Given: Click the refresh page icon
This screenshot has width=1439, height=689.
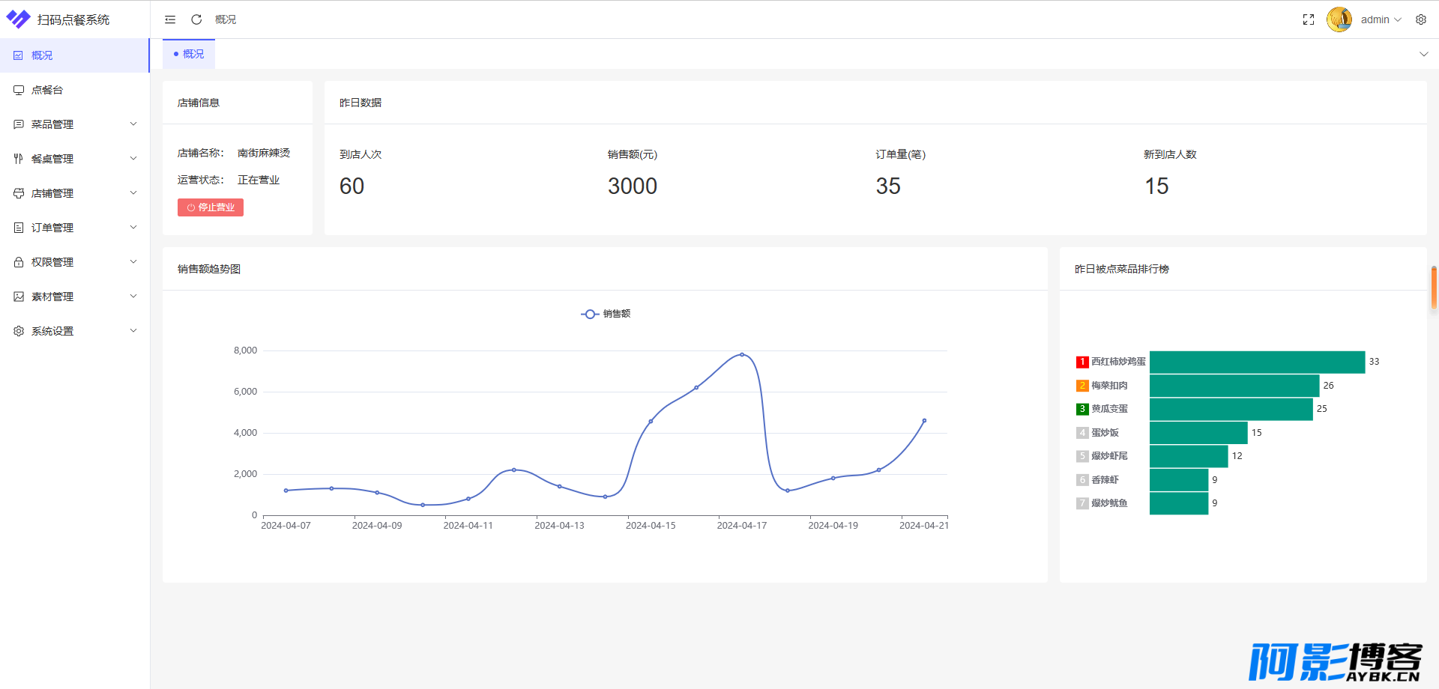Looking at the screenshot, I should point(196,19).
